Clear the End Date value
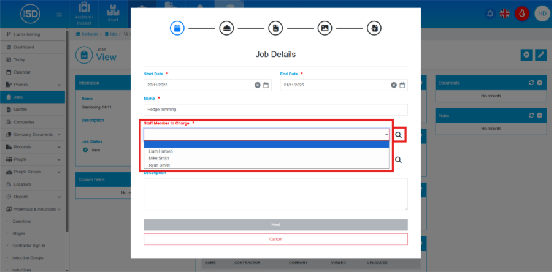This screenshot has width=554, height=272. [x=394, y=85]
